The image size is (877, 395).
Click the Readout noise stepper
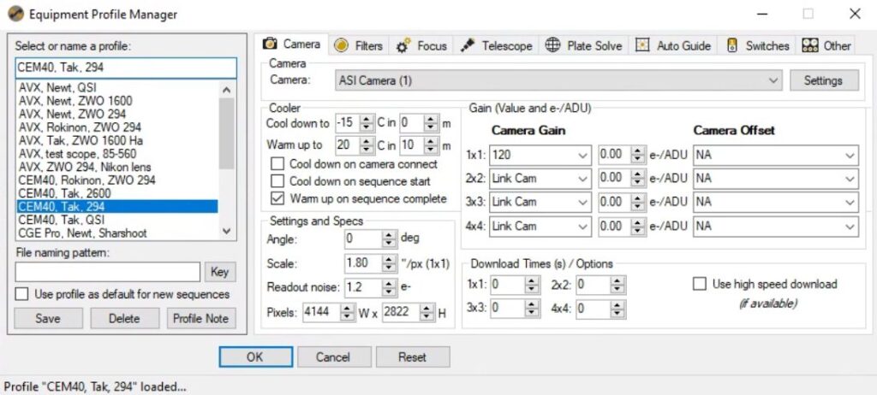[x=389, y=288]
